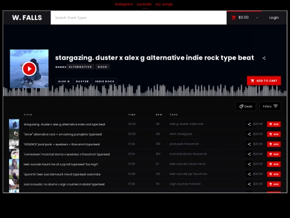
Task: Click the stargazing row thumbnail
Action: click(x=14, y=124)
